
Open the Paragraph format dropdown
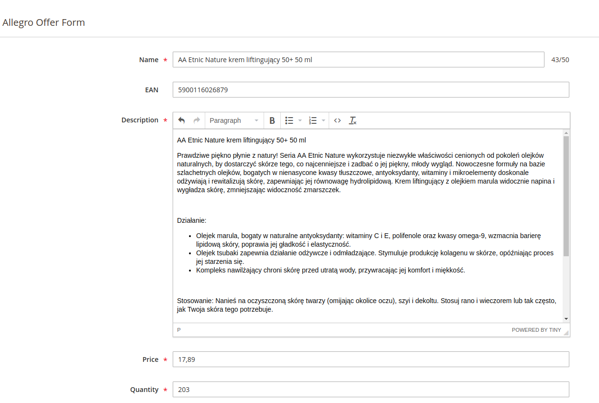pyautogui.click(x=234, y=120)
